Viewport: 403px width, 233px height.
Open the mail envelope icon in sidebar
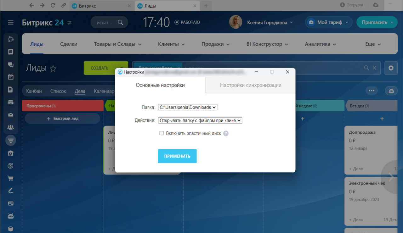11,115
